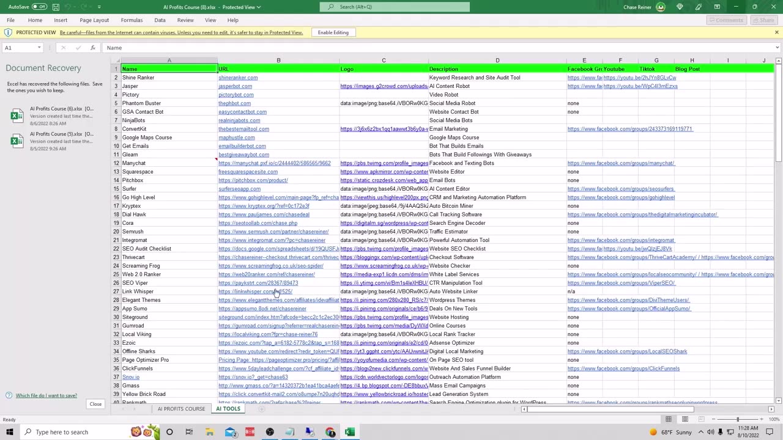
Task: Toggle the AutoSave switch
Action: pos(39,7)
